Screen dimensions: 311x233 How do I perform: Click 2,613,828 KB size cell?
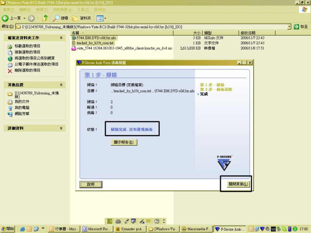[190, 48]
